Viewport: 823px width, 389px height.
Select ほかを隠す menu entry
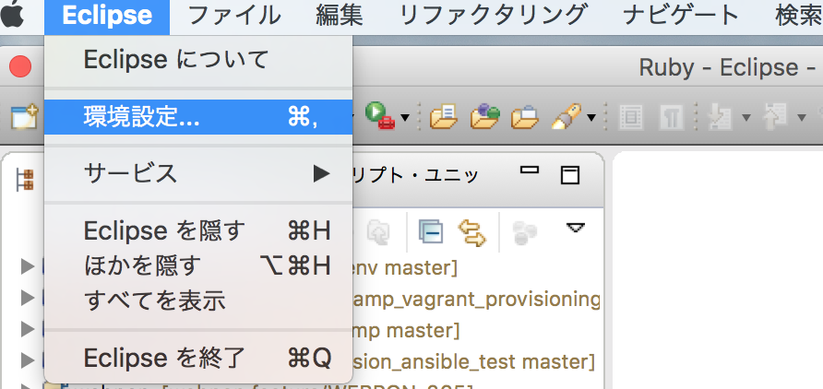pyautogui.click(x=198, y=265)
